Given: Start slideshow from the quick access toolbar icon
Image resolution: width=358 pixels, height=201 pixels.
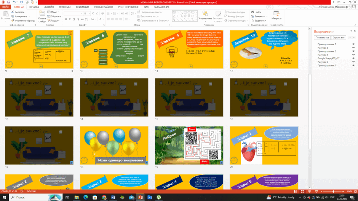Looking at the screenshot, I should point(27,2).
